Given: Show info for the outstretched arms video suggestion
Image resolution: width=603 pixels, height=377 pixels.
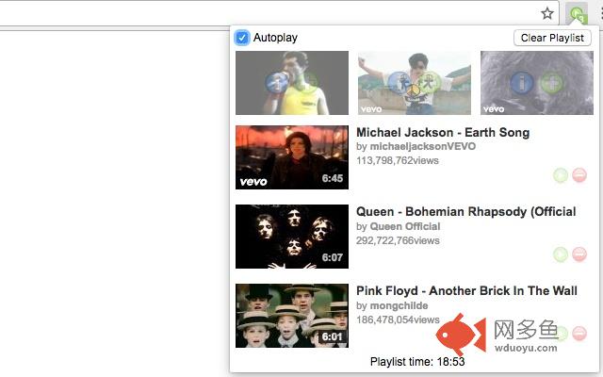Looking at the screenshot, I should (x=399, y=83).
